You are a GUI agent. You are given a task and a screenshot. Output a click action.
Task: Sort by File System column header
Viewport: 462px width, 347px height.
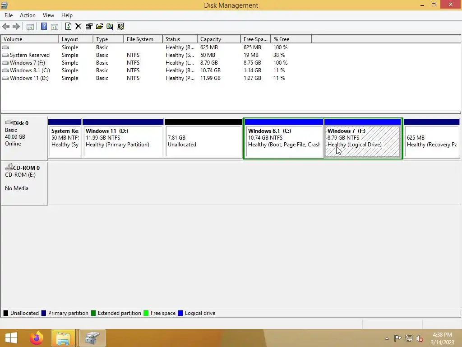coord(143,39)
